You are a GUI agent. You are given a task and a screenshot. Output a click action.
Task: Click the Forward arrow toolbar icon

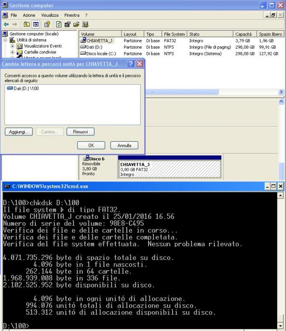[15, 24]
